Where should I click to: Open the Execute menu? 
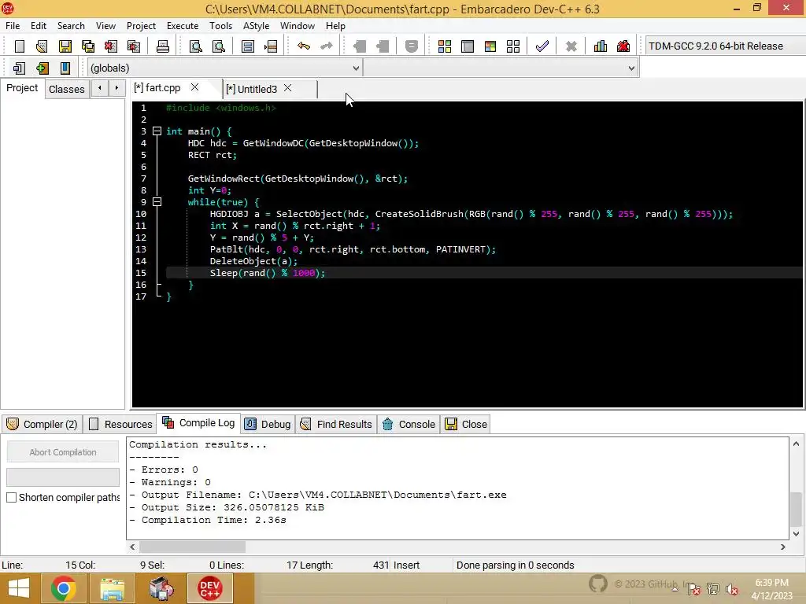(x=183, y=26)
